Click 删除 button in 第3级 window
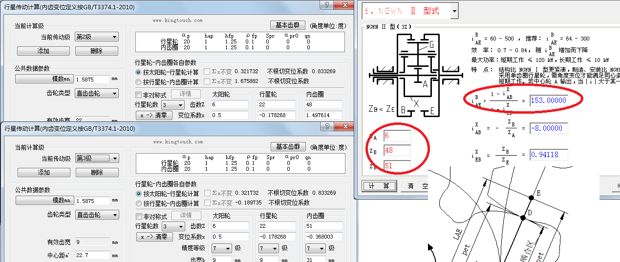Image resolution: width=620 pixels, height=262 pixels. click(97, 172)
